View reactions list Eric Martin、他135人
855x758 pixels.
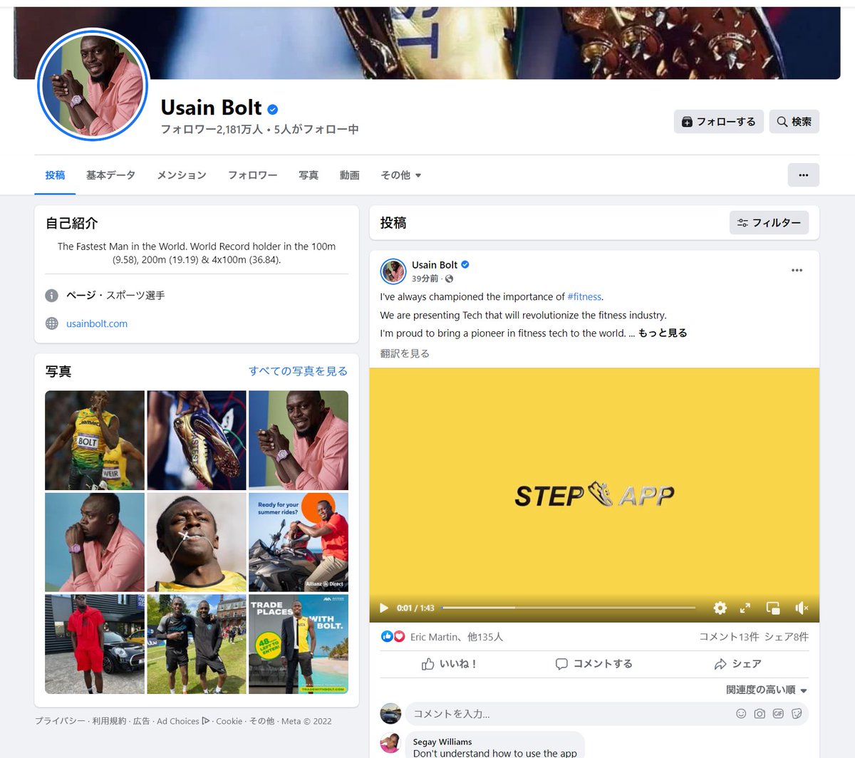pyautogui.click(x=457, y=637)
